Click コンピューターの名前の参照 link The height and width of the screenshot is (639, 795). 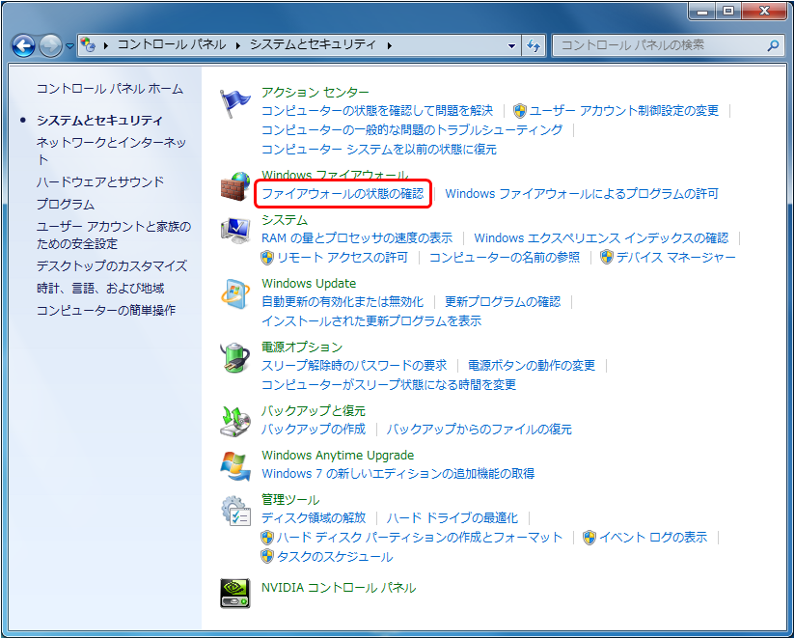pyautogui.click(x=505, y=258)
